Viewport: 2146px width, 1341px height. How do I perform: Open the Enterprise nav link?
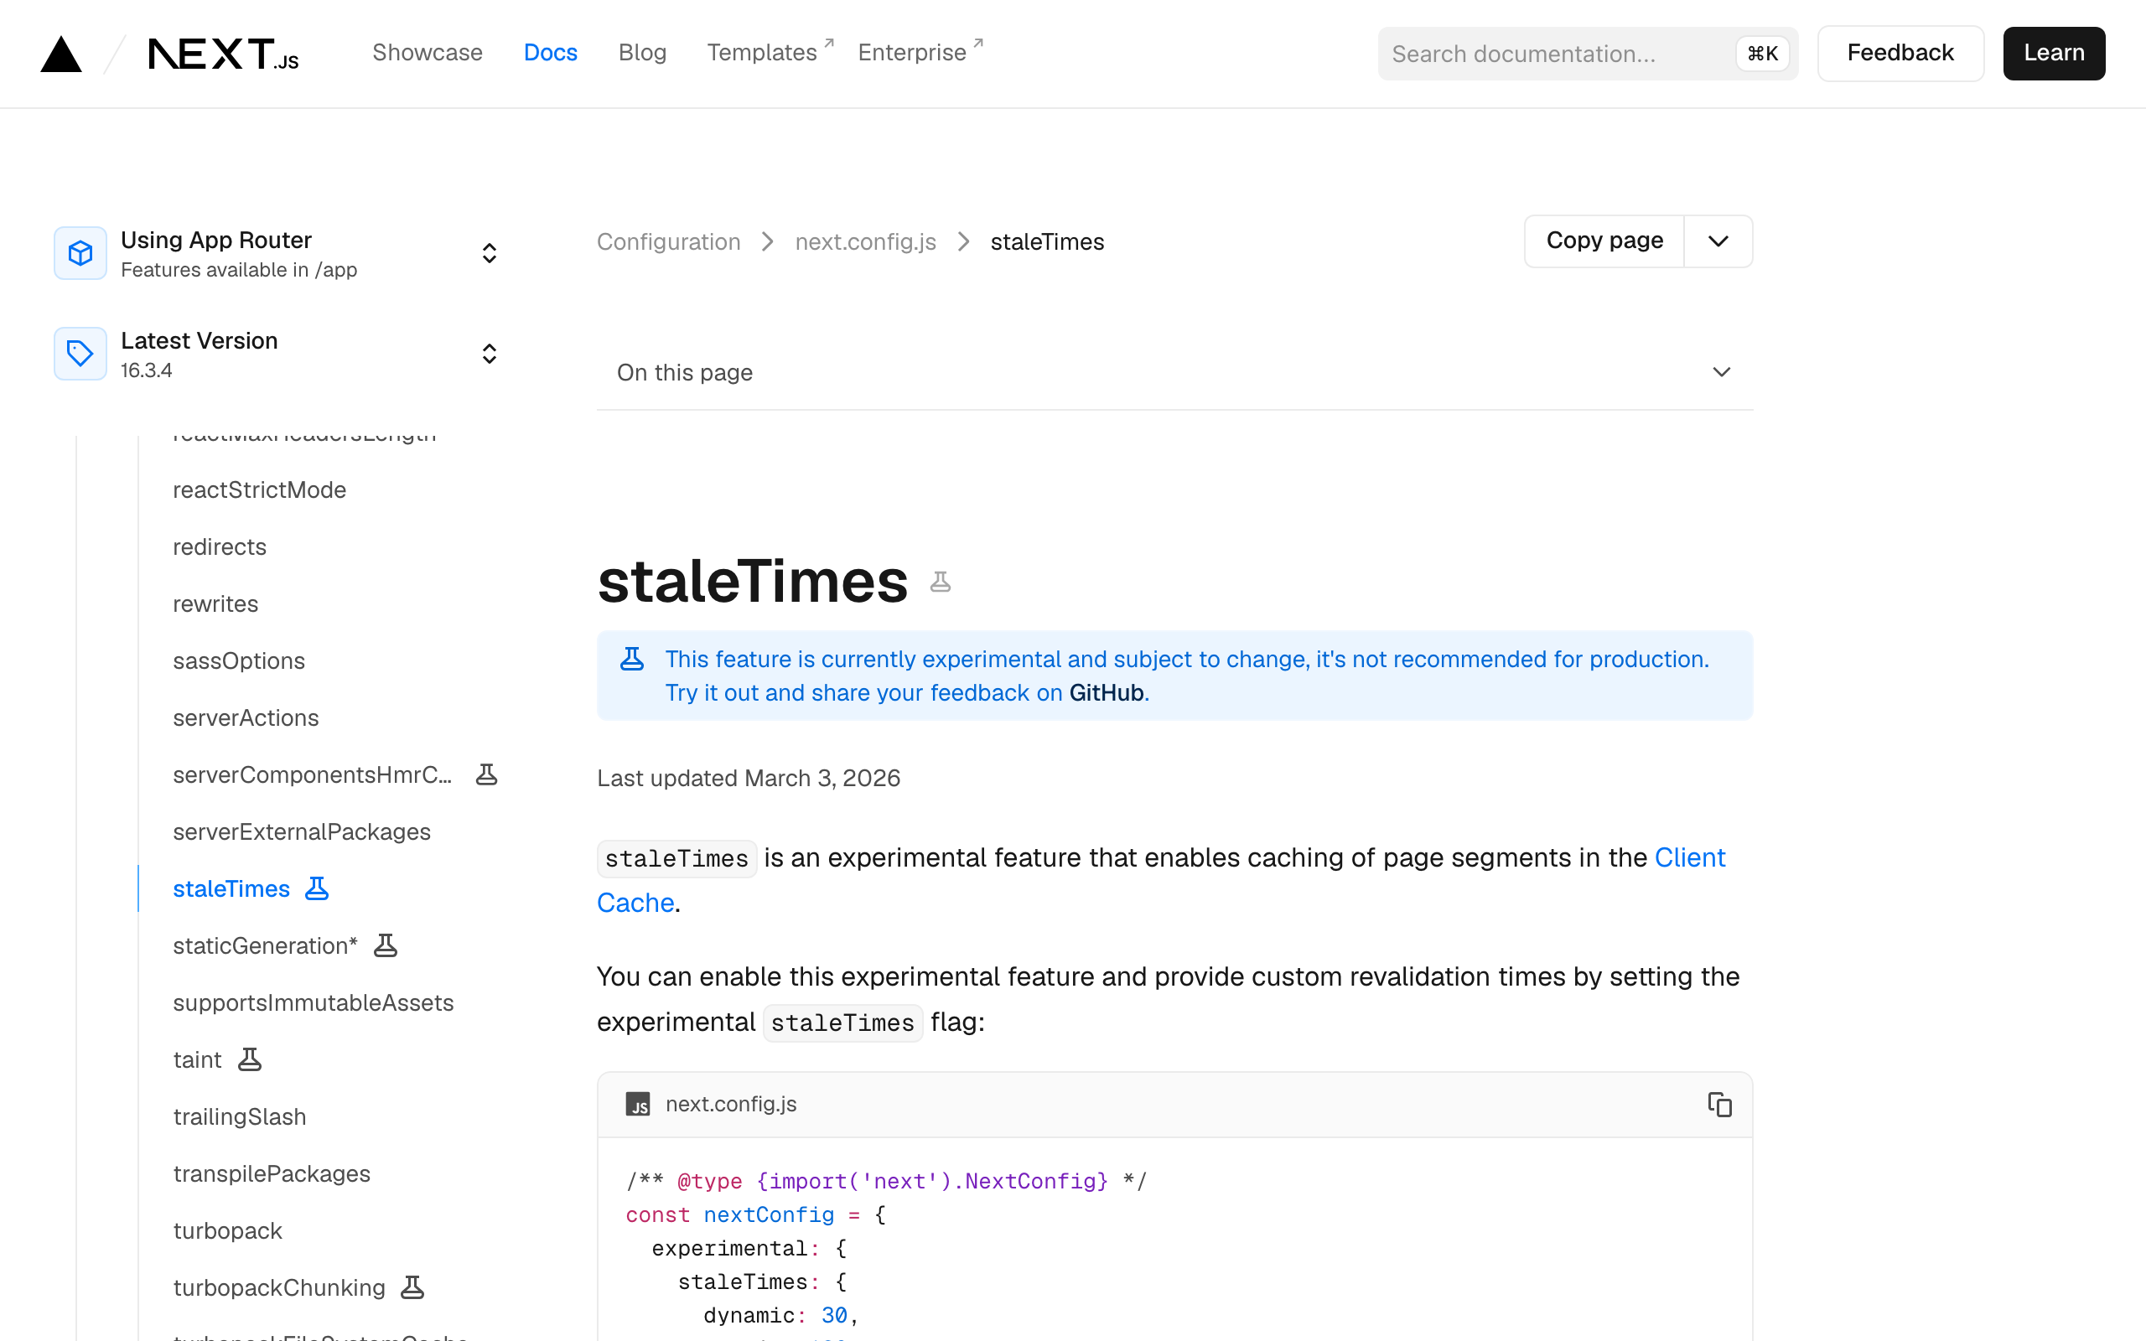920,52
